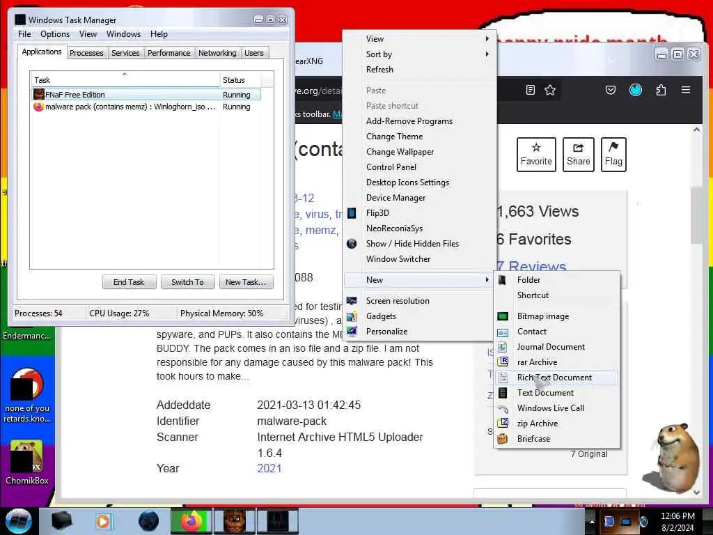Click the zip Archive icon
713x535 pixels.
point(503,423)
